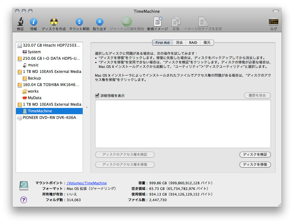294x224 pixels.
Task: Click the toolbar toggle pill button
Action: pos(276,12)
